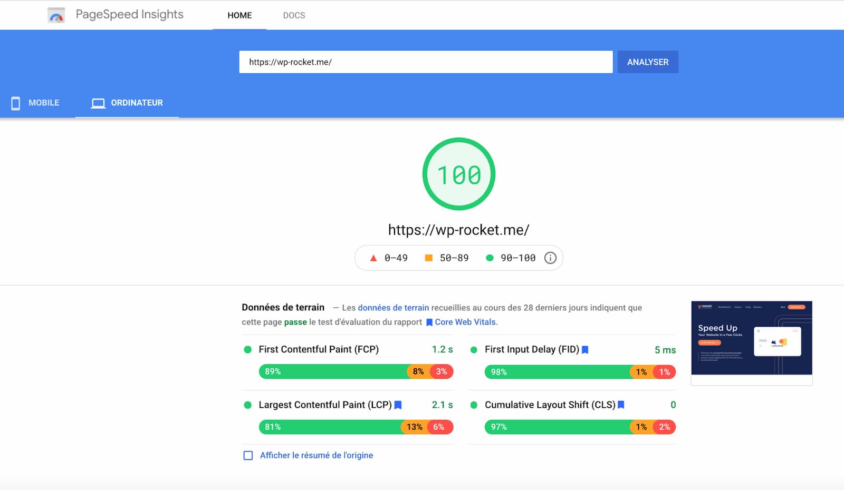Click the green dot beside First Contentful Paint
The image size is (844, 490).
247,350
